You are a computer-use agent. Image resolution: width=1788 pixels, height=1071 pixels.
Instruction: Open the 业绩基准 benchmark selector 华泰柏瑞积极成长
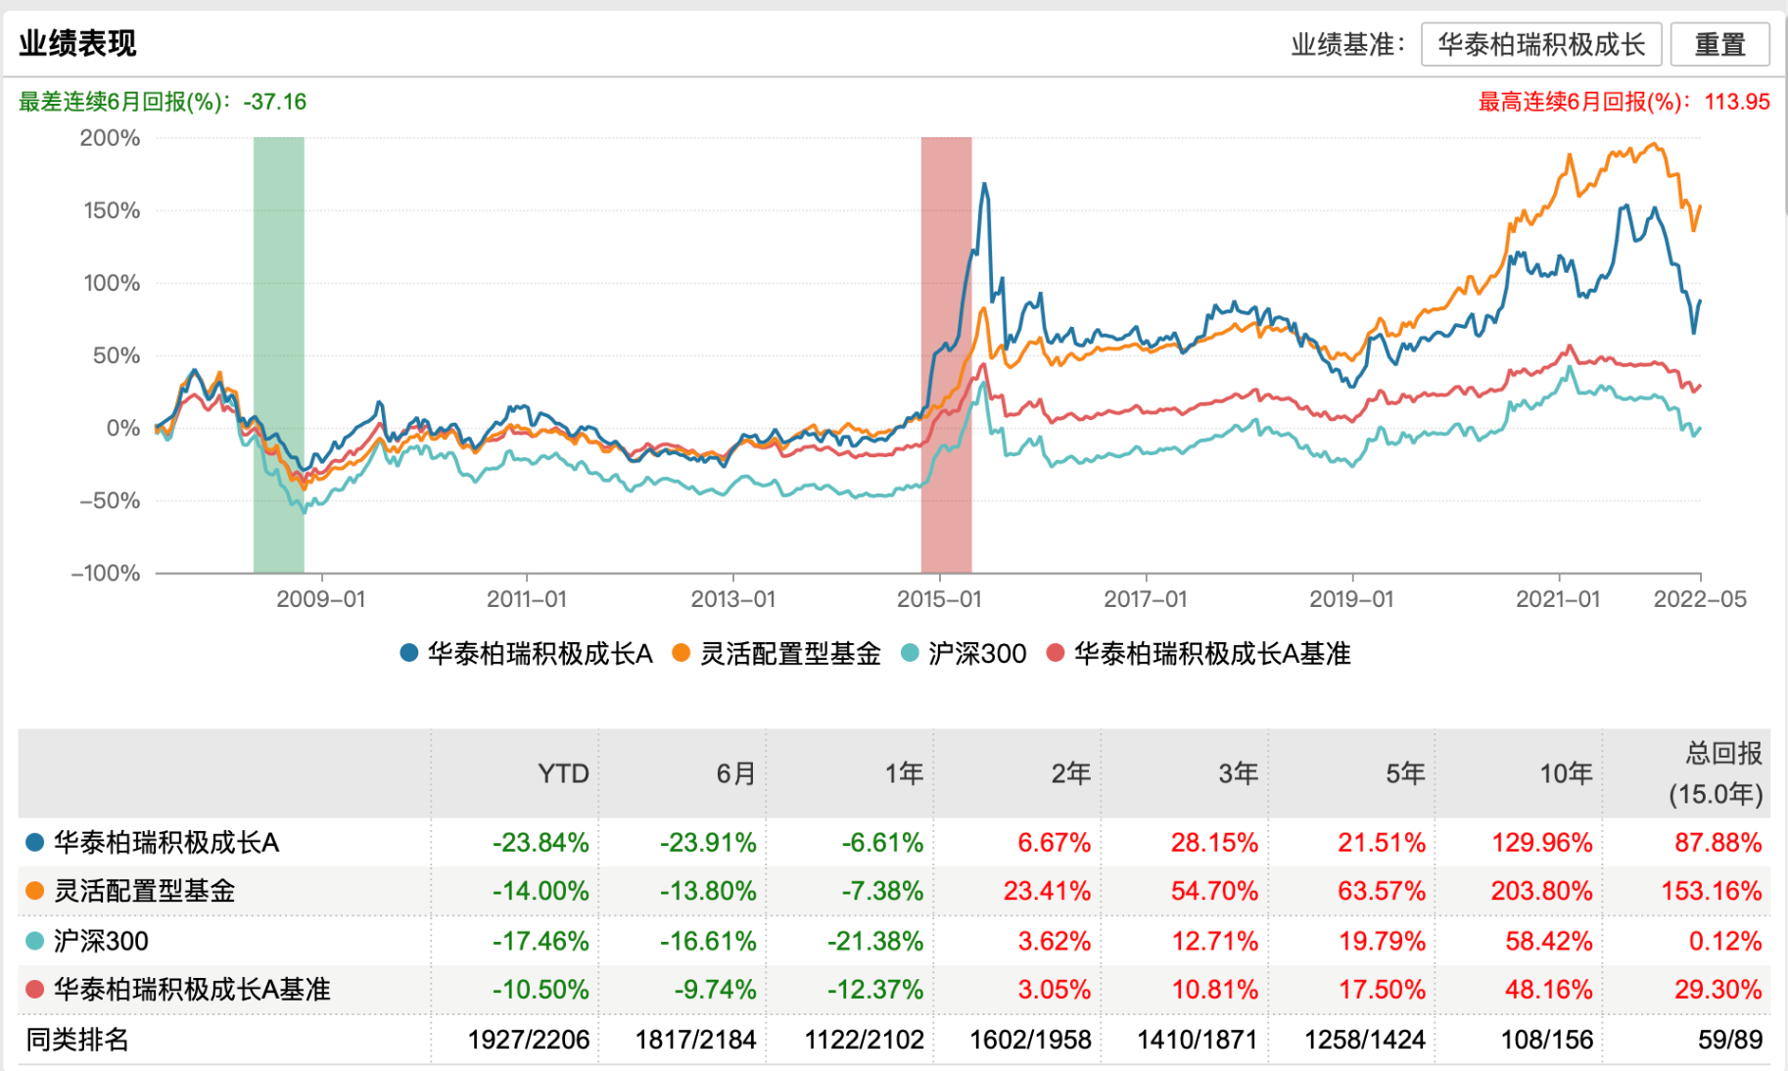[1540, 45]
